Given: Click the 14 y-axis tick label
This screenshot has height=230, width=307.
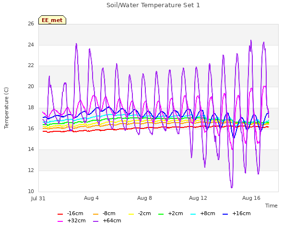Looking at the screenshot, I should [x=31, y=149].
